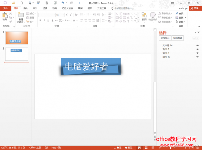Switch to Normal view in status bar
Viewport: 202px width, 150px height.
pos(139,148)
